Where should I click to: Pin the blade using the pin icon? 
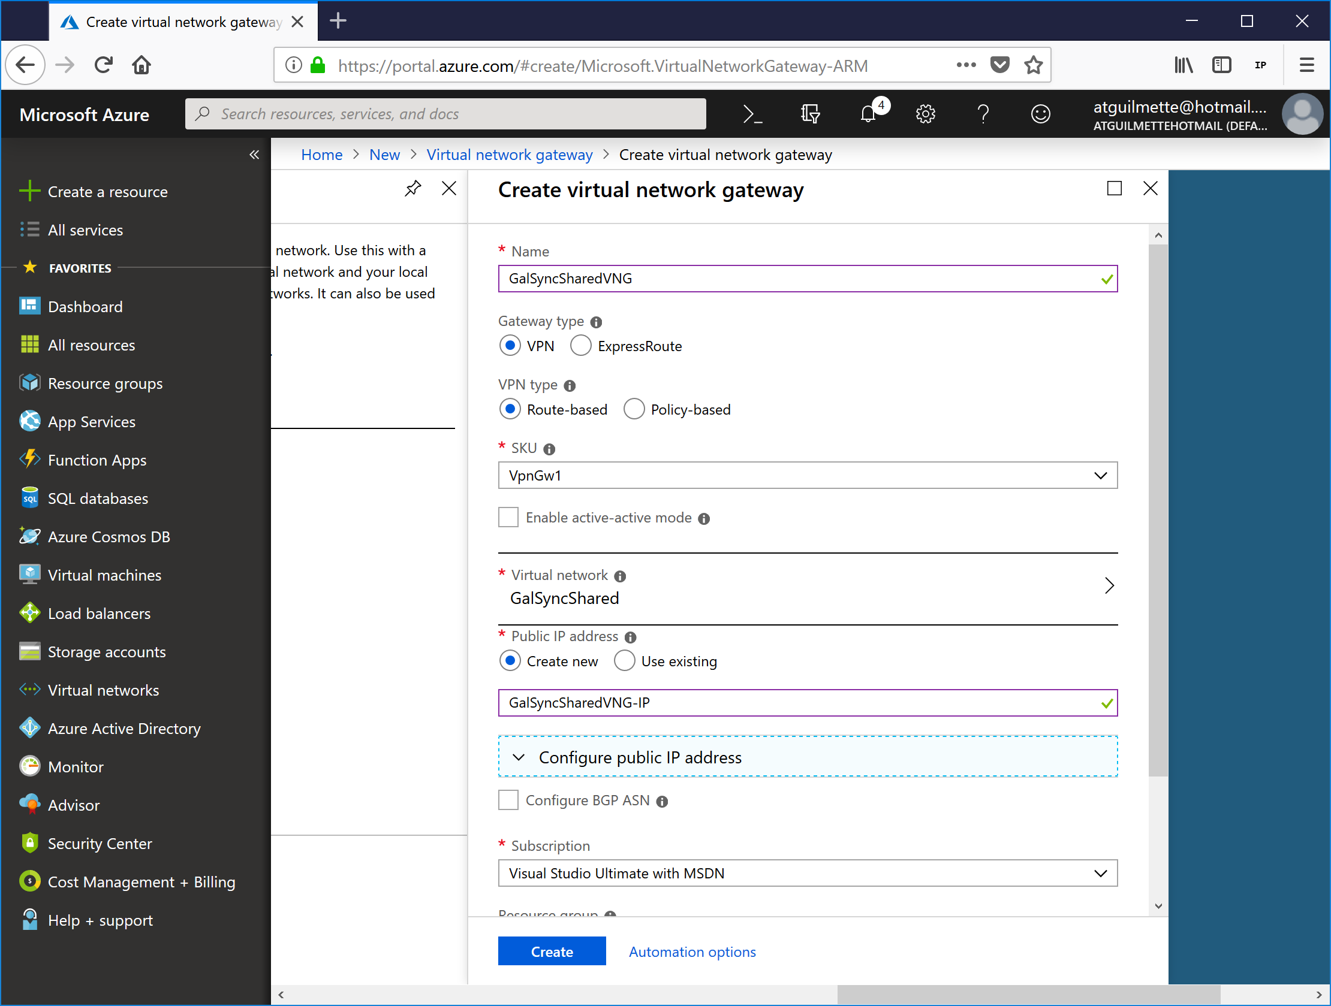(412, 189)
